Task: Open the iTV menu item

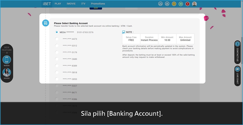Action: [83, 4]
